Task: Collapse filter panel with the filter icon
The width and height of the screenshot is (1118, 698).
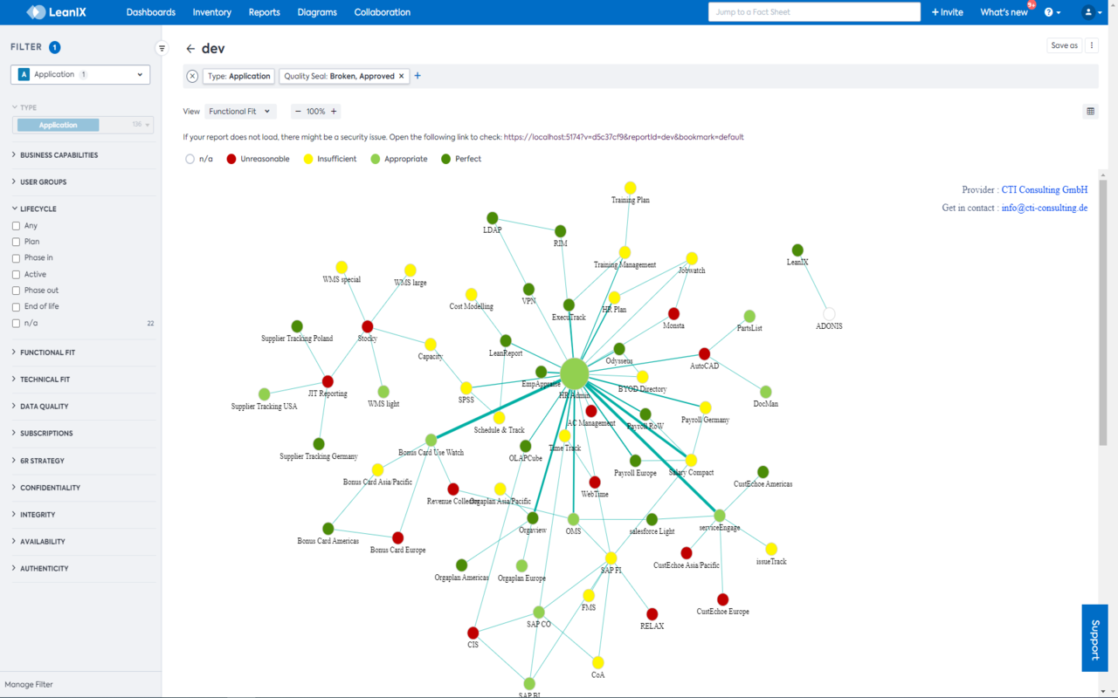Action: pos(162,48)
